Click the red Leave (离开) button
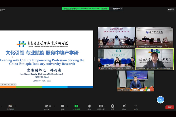Screen dimensions: 176x117 [x=170, y=107]
